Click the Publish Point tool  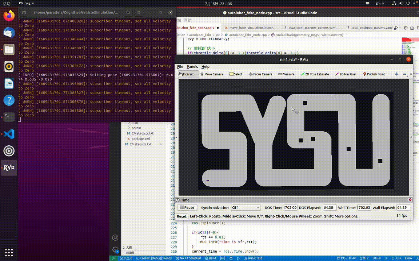[x=374, y=74]
